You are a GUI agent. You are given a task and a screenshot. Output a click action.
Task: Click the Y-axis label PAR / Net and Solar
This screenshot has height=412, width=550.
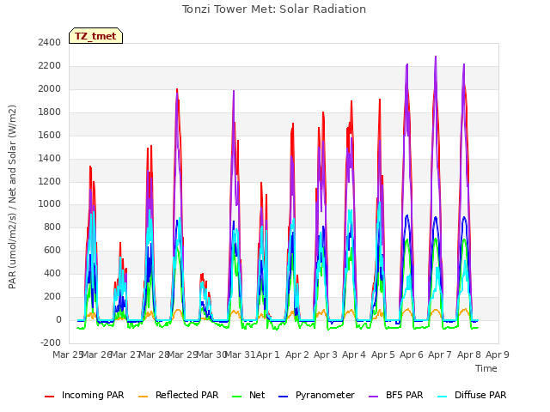[12, 197]
